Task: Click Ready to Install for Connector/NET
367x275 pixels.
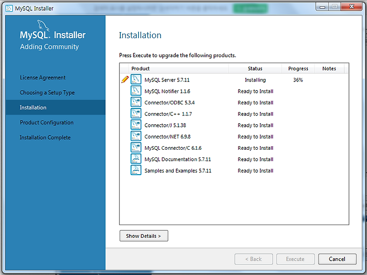Action: coord(255,136)
